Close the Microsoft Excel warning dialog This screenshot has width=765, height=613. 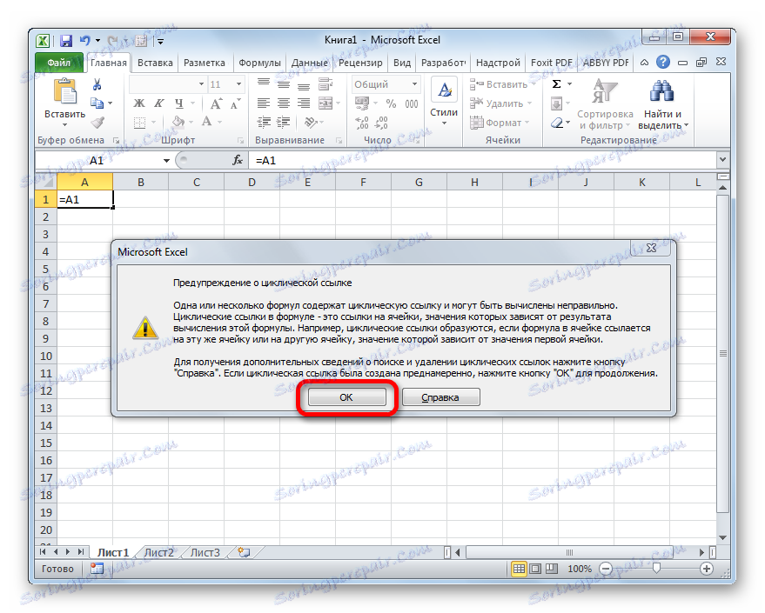click(651, 248)
